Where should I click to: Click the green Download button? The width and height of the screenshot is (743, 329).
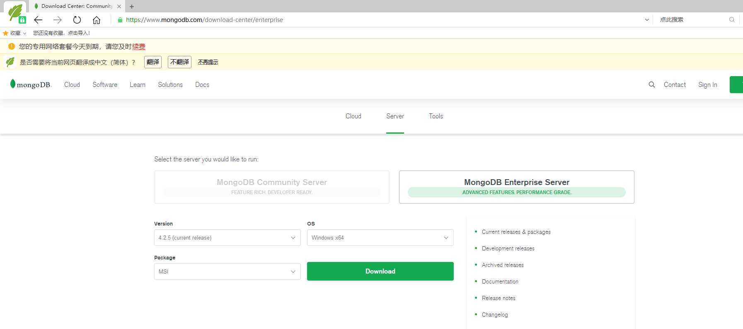[x=380, y=271]
